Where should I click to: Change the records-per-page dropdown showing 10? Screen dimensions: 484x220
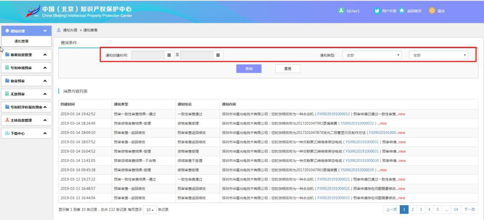150,210
